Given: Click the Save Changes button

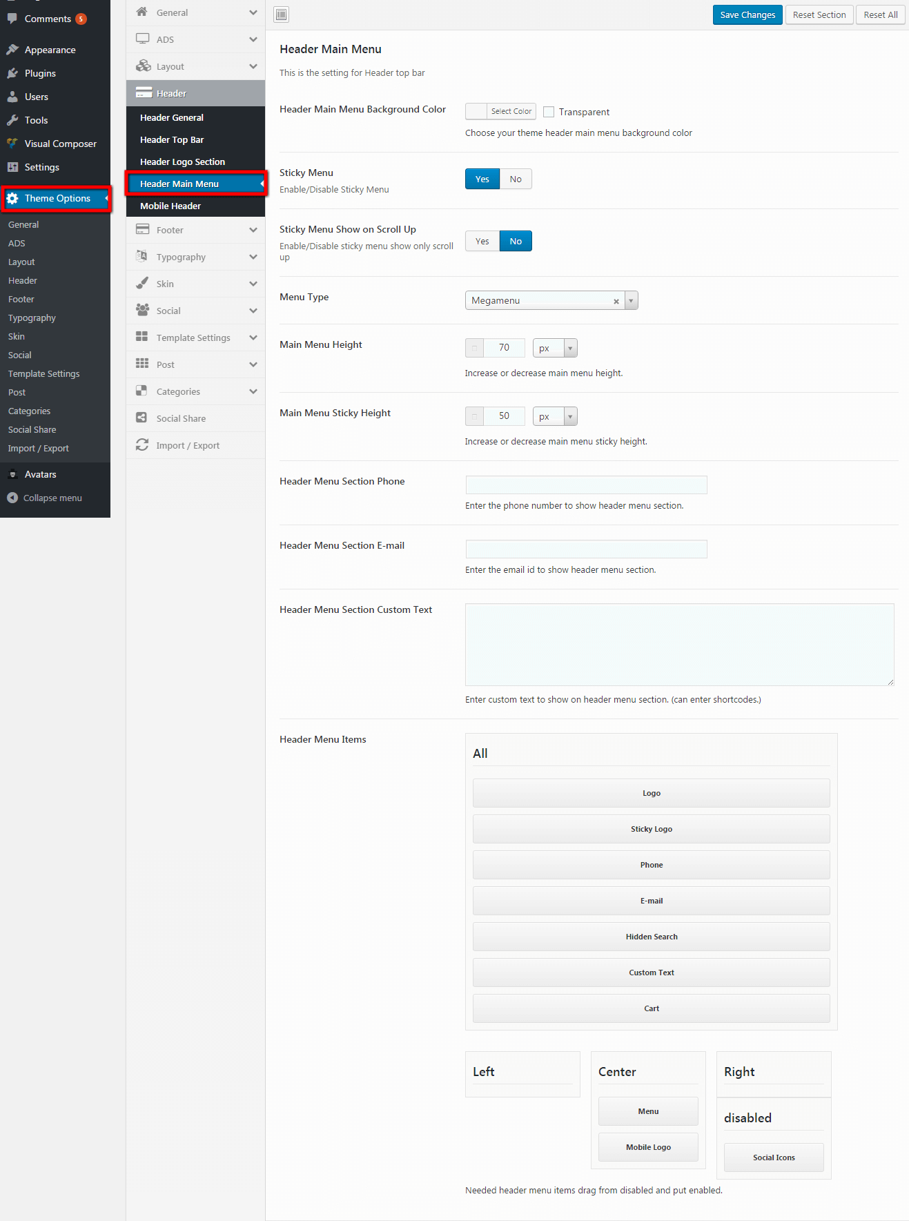Looking at the screenshot, I should click(x=747, y=14).
